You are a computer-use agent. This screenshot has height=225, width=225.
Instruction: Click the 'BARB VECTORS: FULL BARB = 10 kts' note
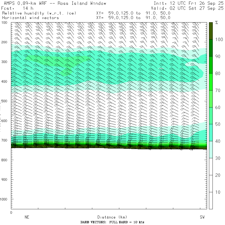pyautogui.click(x=112, y=222)
